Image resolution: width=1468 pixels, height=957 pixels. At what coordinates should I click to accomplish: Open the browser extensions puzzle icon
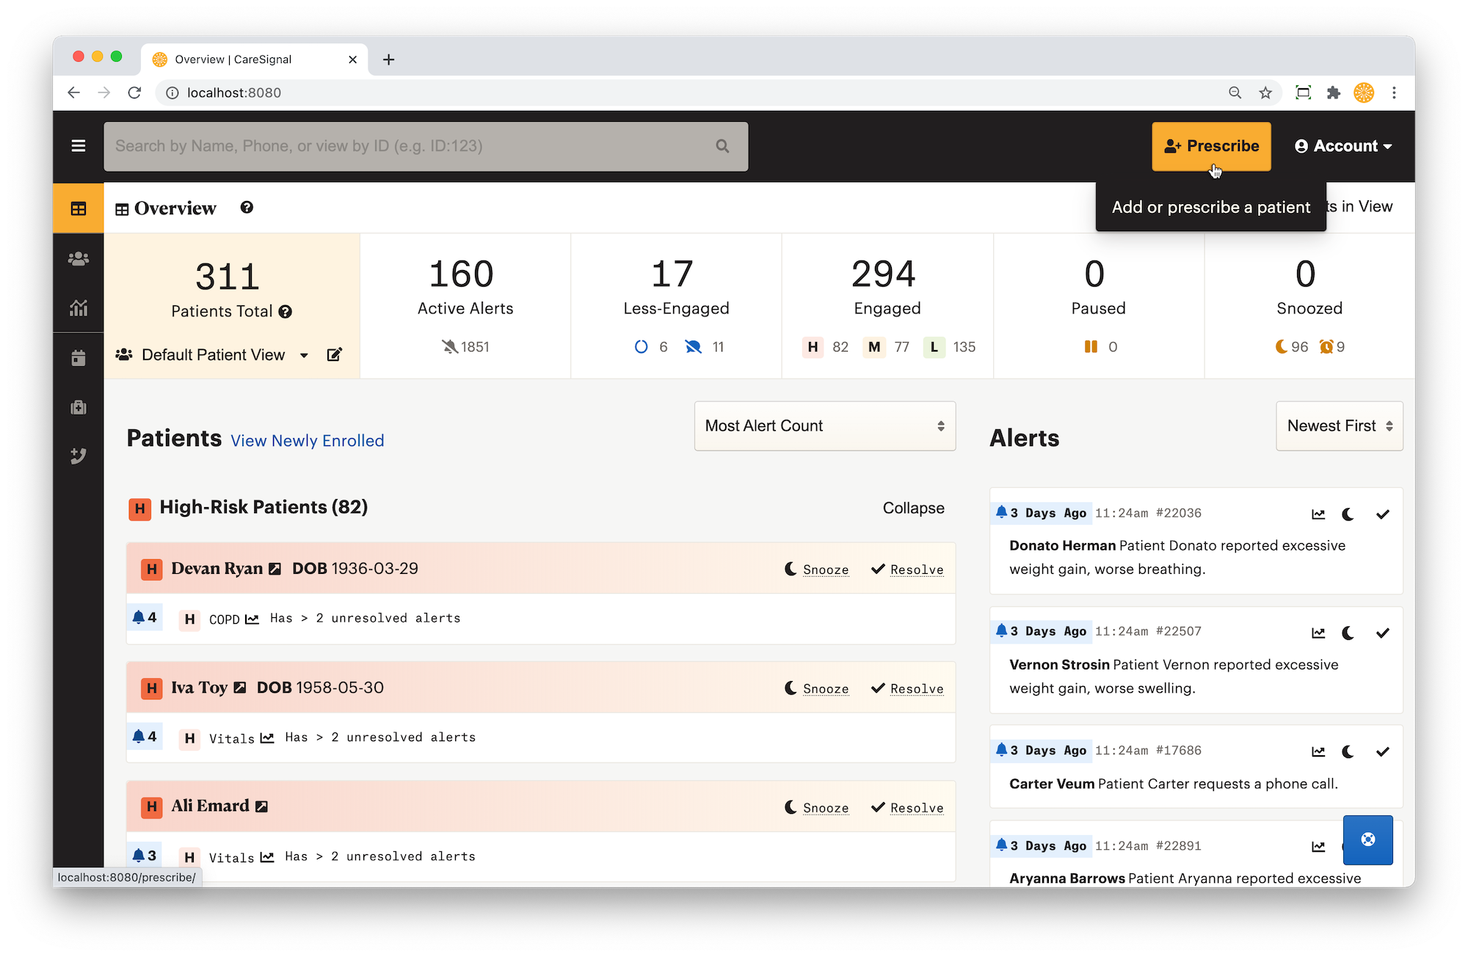pyautogui.click(x=1334, y=92)
